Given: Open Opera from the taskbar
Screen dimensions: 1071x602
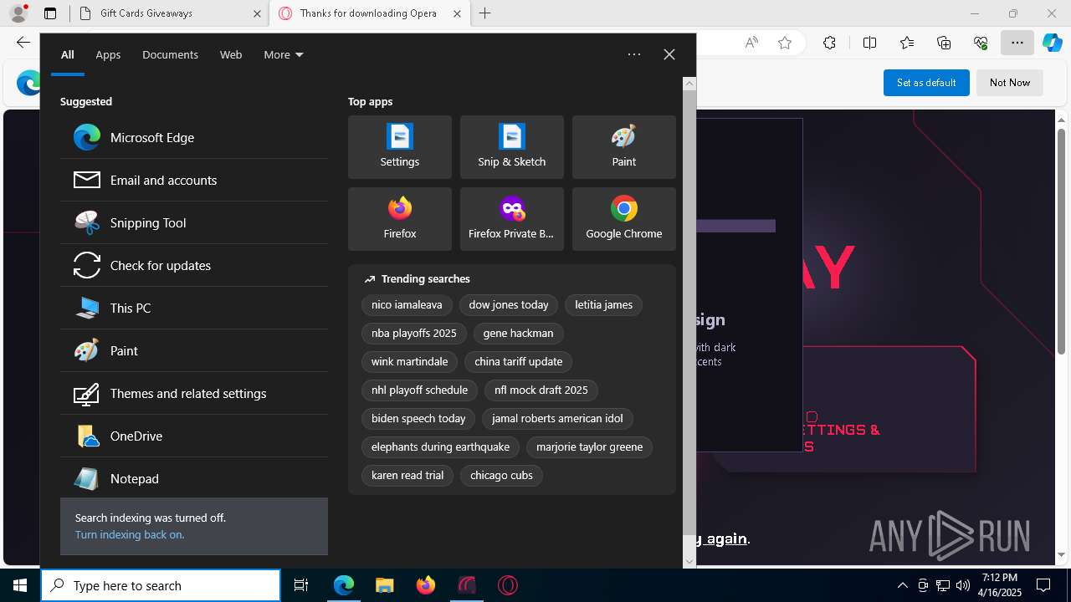Looking at the screenshot, I should tap(507, 585).
